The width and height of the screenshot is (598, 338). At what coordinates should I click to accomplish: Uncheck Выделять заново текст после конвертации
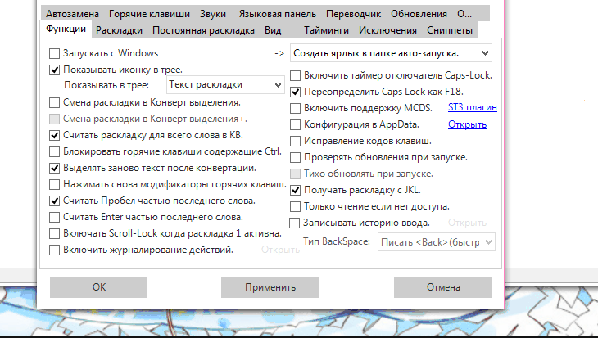point(54,168)
